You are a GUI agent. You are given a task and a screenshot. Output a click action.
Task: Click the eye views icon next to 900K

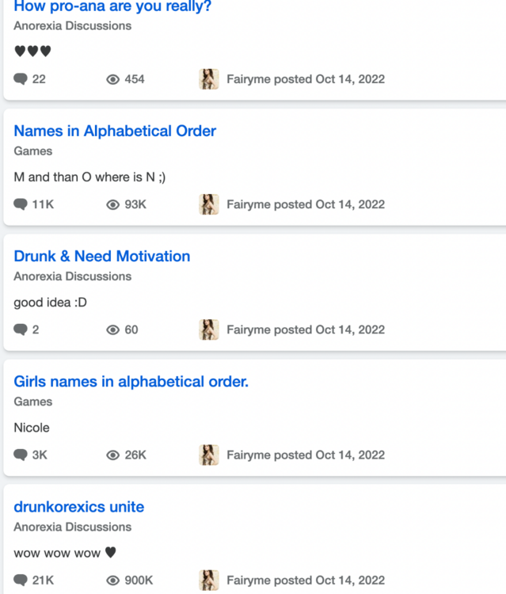tap(113, 581)
